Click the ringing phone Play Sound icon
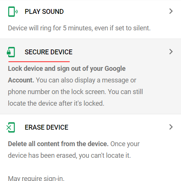181x181 pixels. (x=13, y=12)
